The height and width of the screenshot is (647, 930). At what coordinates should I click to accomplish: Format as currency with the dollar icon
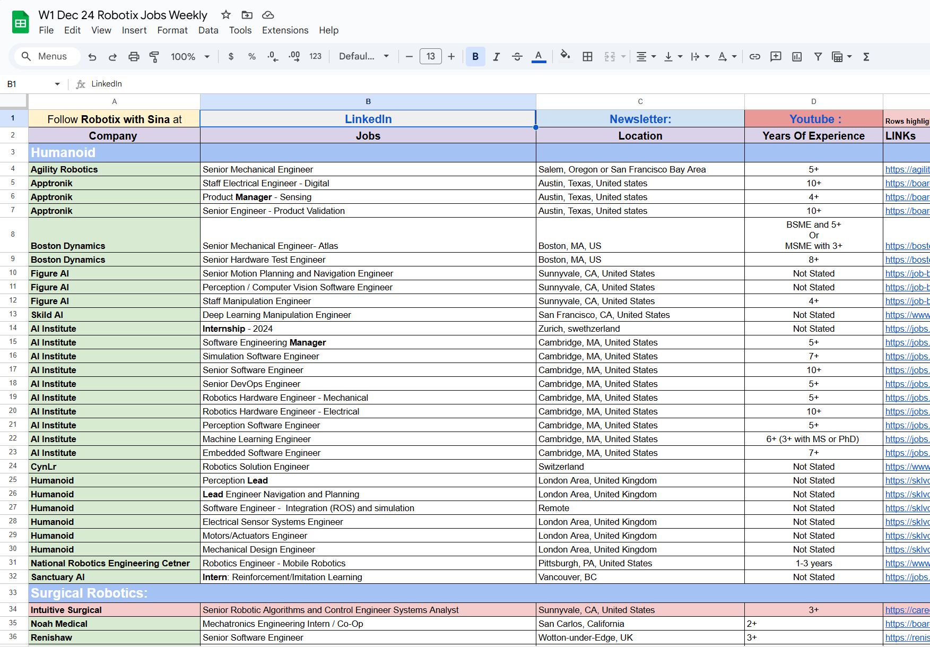coord(231,56)
